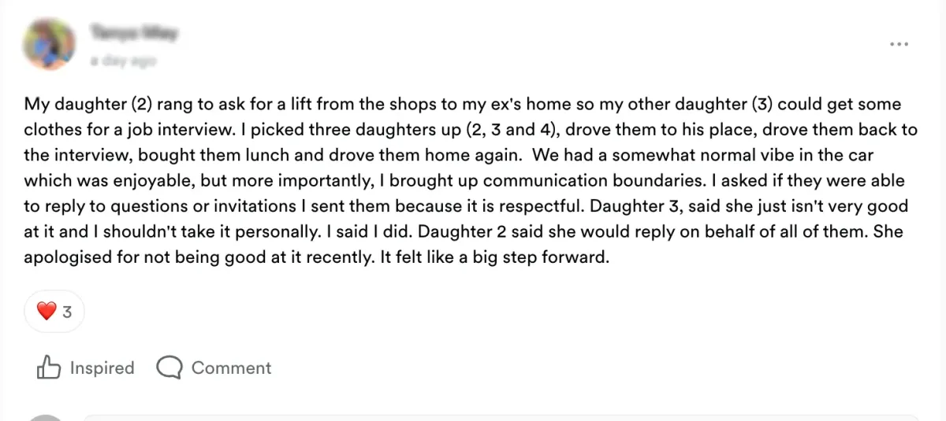Open the three-dot post options menu
This screenshot has height=421, width=946.
[x=899, y=44]
